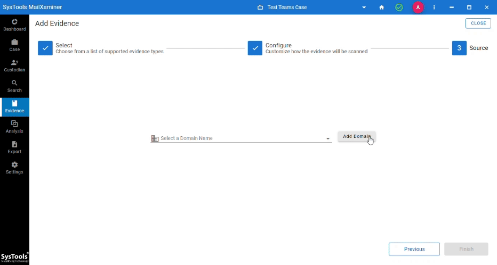This screenshot has width=497, height=265.
Task: Click the Add Domain button
Action: [357, 136]
